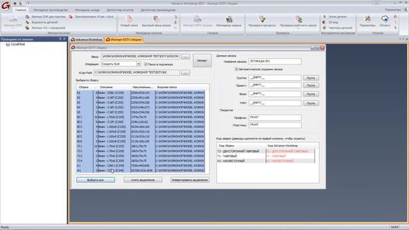Click the Облако cloud upload icon
The width and height of the screenshot is (409, 230).
pos(385,19)
